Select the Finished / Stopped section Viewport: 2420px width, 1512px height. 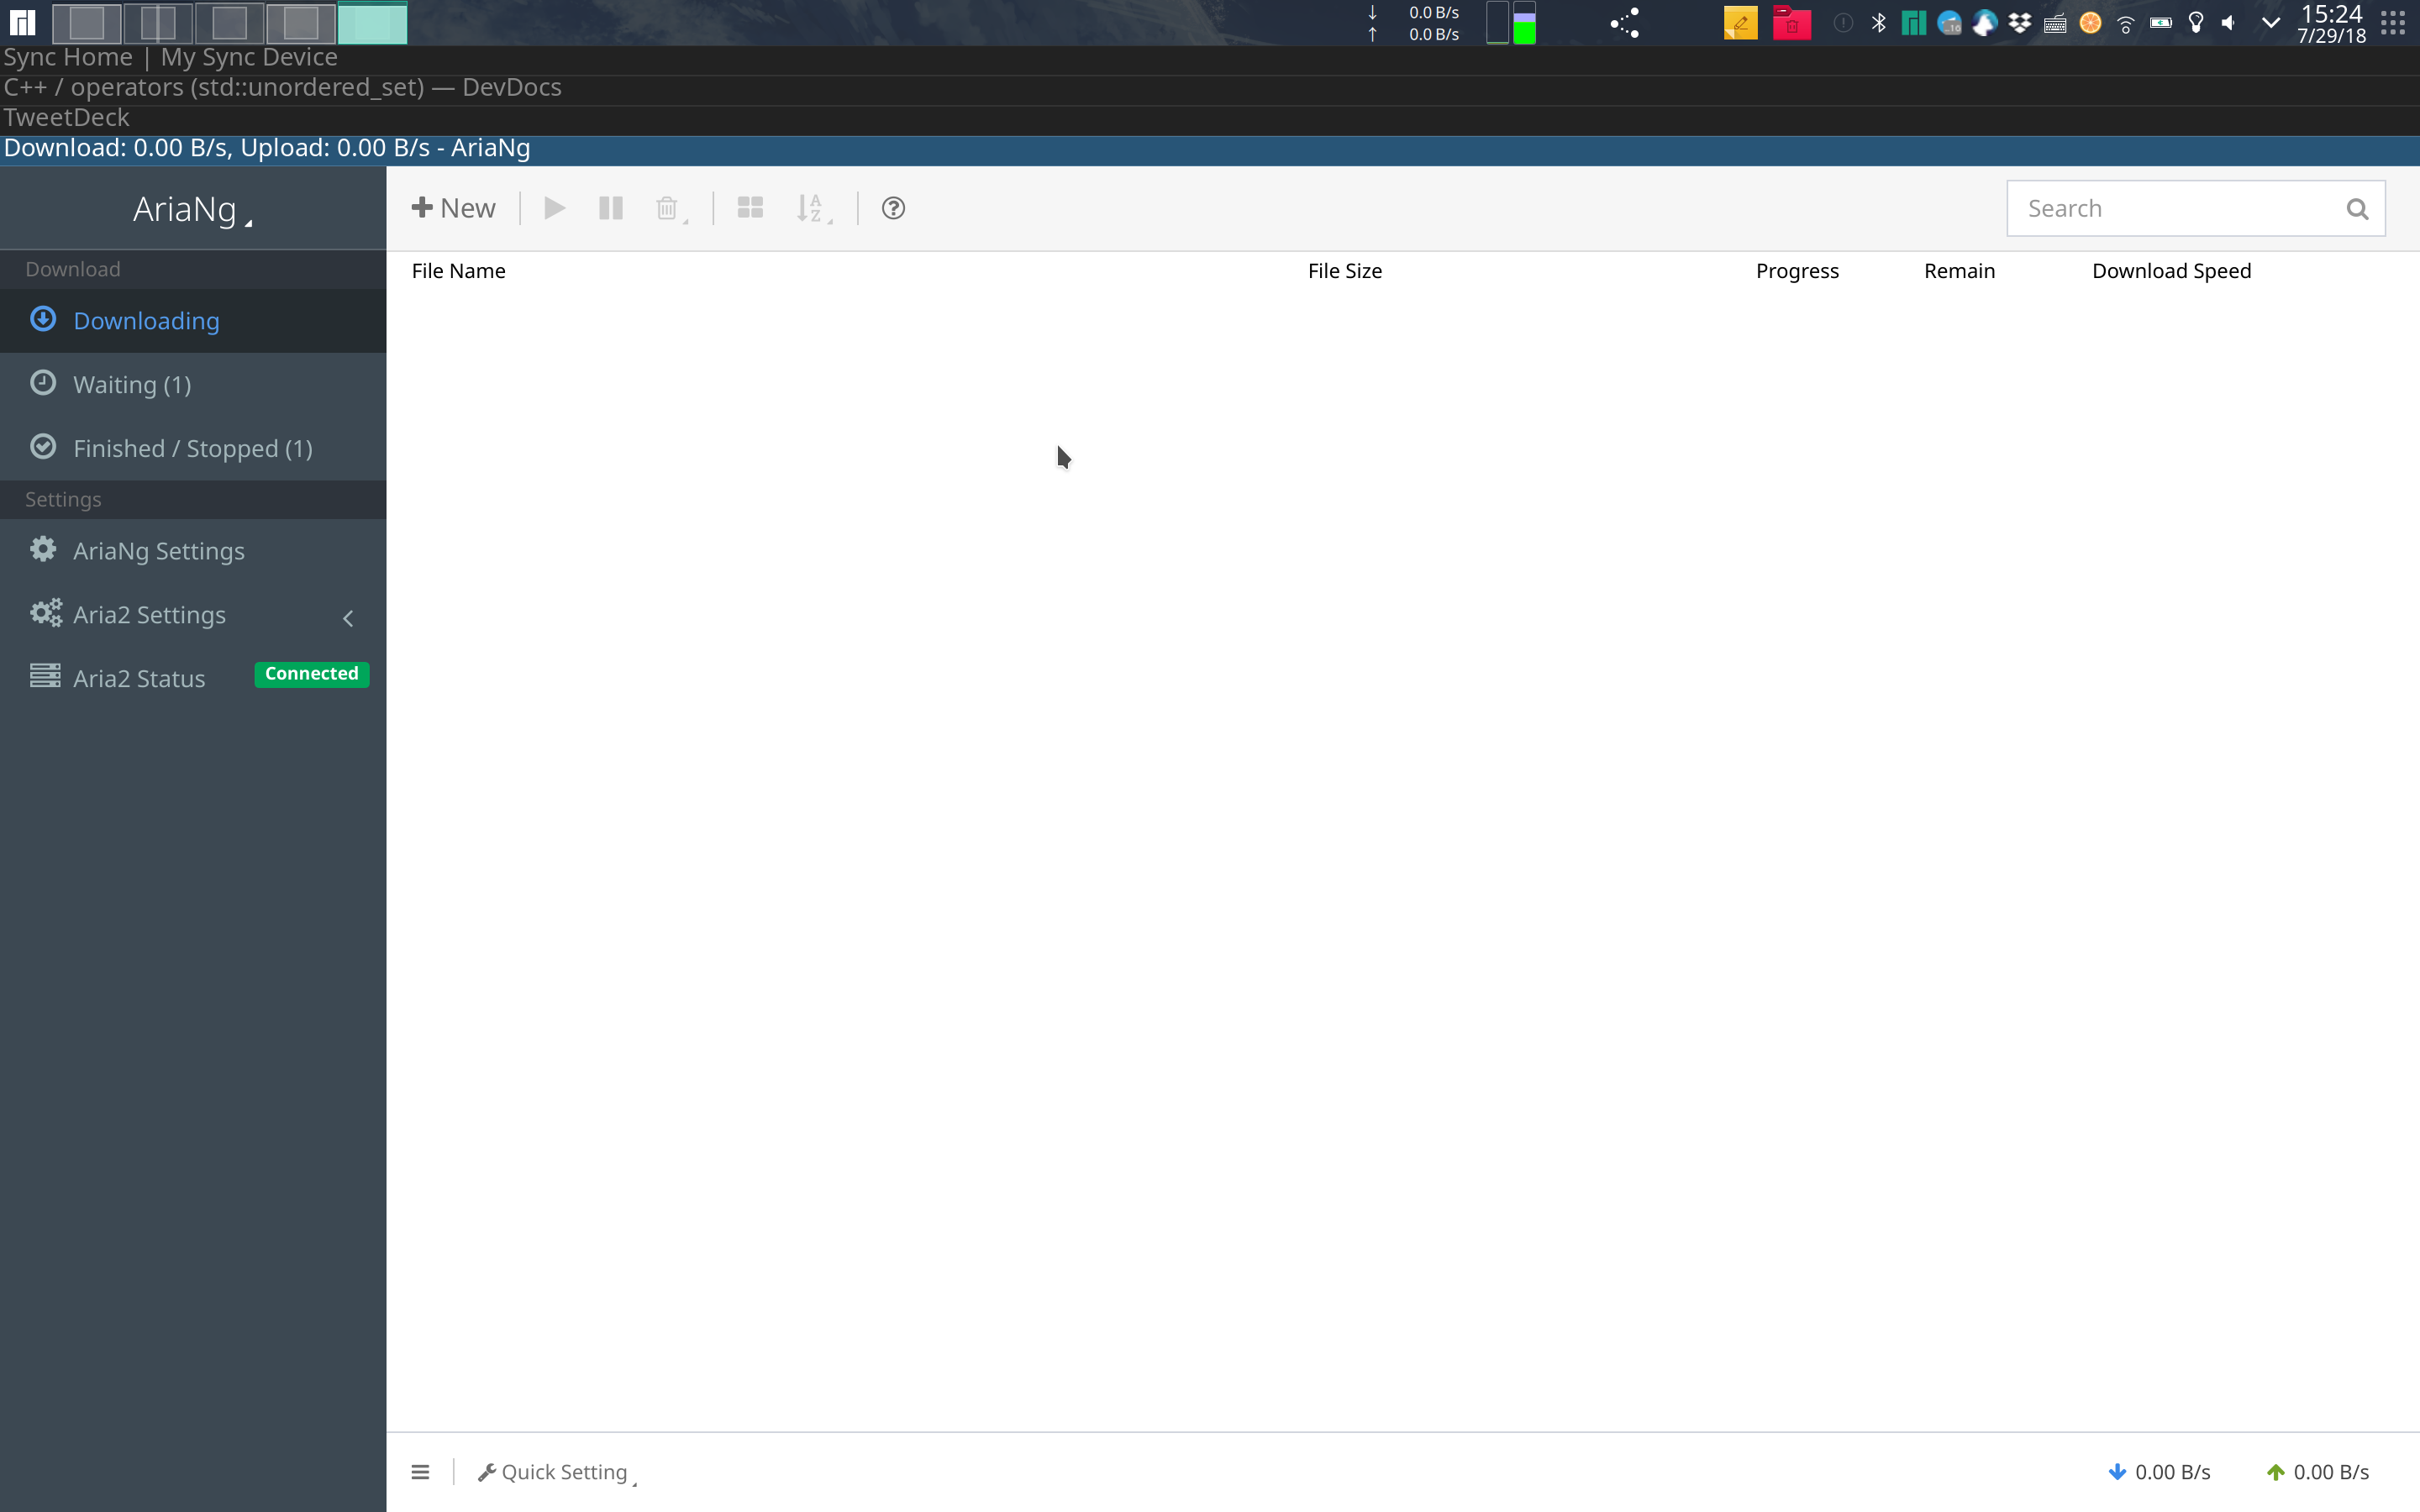point(192,448)
